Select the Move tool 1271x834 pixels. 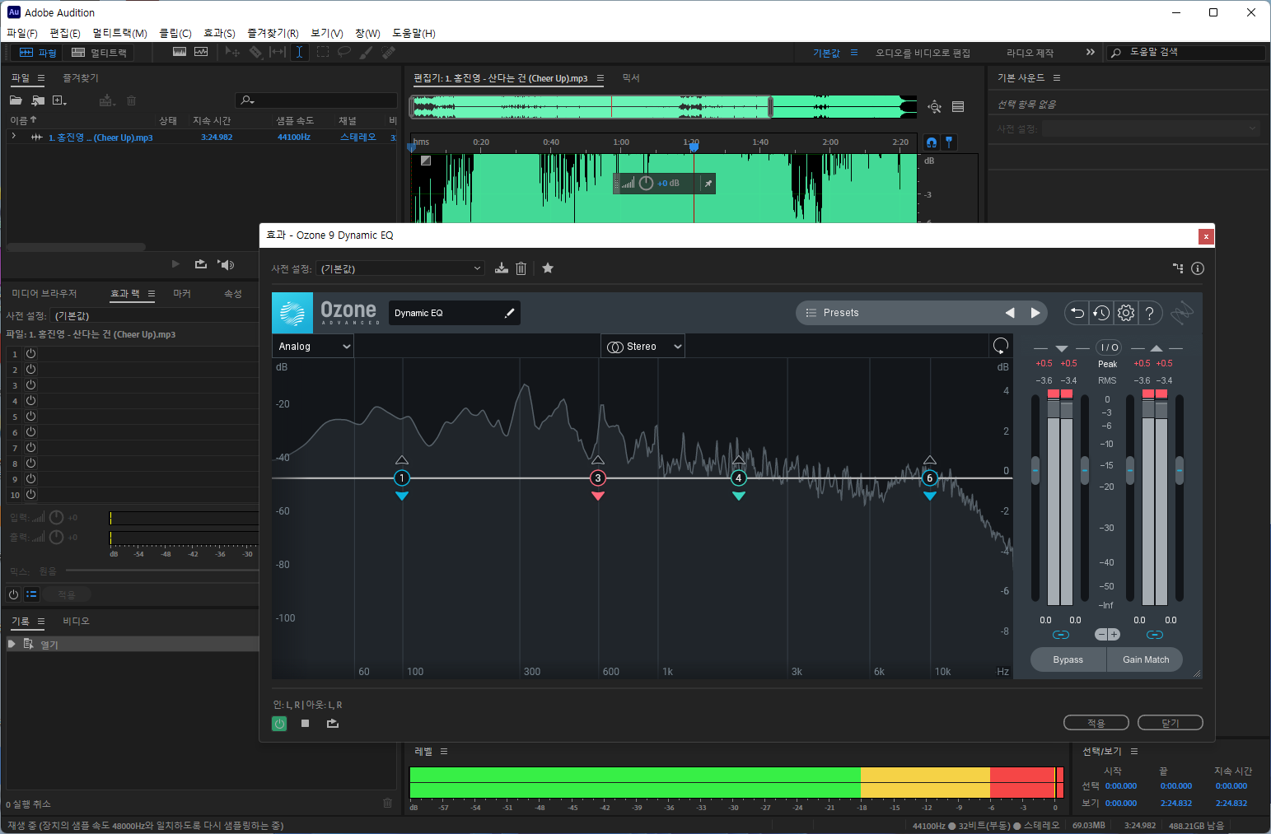[x=233, y=52]
